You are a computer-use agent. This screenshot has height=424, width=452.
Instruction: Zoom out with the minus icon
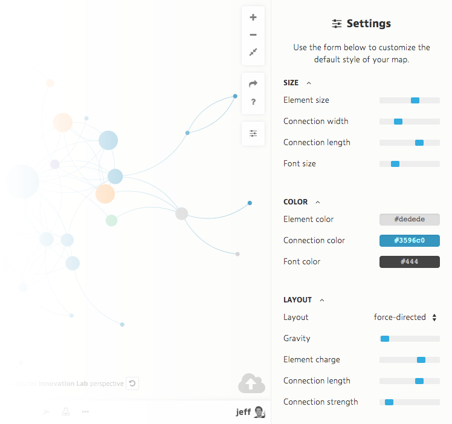(253, 35)
